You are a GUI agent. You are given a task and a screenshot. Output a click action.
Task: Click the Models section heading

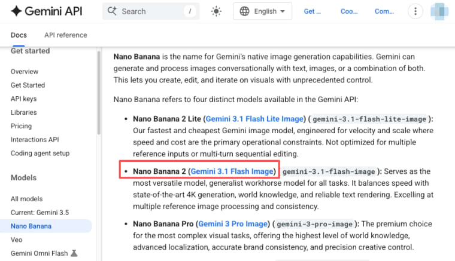pyautogui.click(x=23, y=177)
